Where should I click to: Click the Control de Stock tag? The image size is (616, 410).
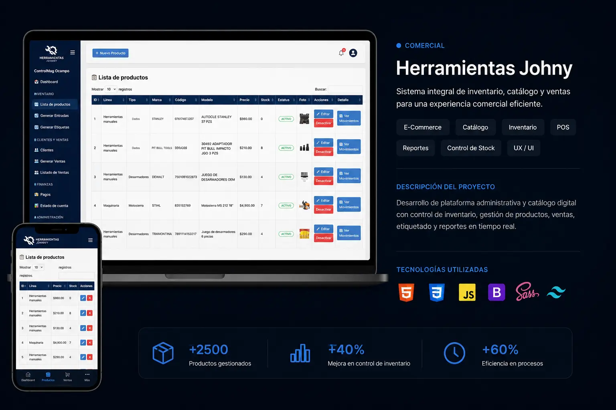pyautogui.click(x=471, y=148)
